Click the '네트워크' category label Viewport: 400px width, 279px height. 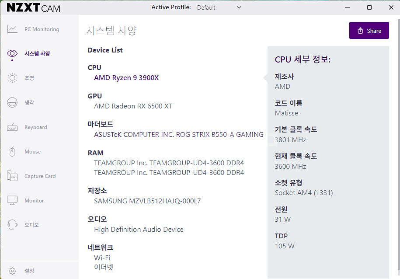pyautogui.click(x=100, y=248)
